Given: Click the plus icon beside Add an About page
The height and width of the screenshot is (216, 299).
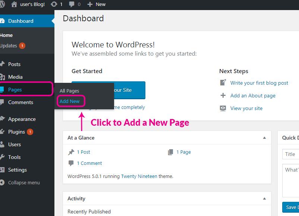Looking at the screenshot, I should 223,96.
